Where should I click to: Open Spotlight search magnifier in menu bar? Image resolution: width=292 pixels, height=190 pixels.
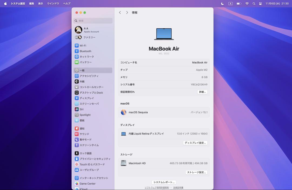pyautogui.click(x=254, y=4)
